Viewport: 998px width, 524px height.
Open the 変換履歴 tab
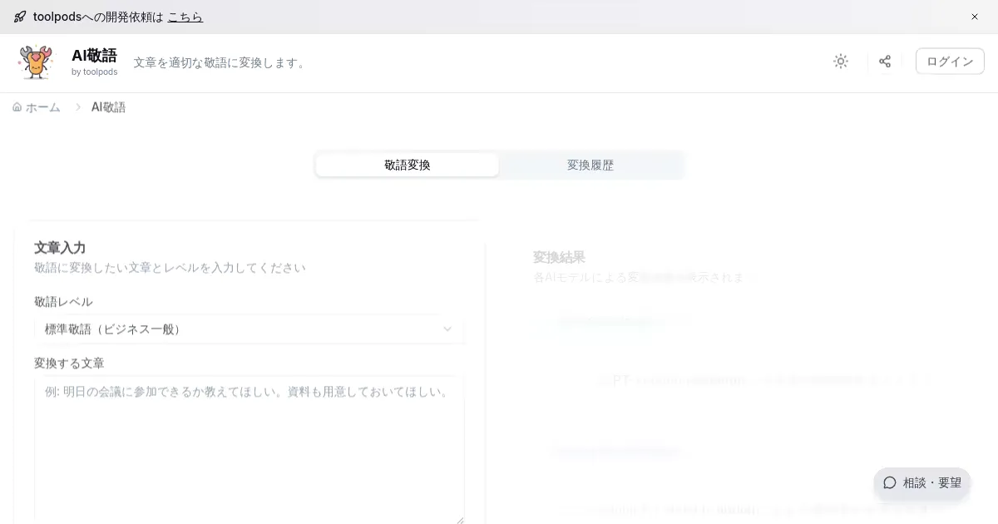pos(590,165)
